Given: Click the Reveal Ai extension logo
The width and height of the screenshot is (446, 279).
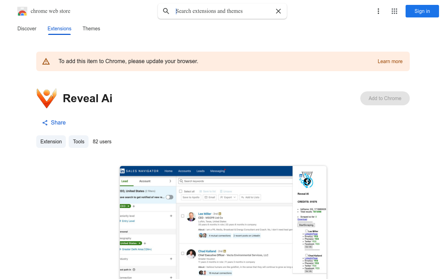Looking at the screenshot, I should [x=46, y=98].
